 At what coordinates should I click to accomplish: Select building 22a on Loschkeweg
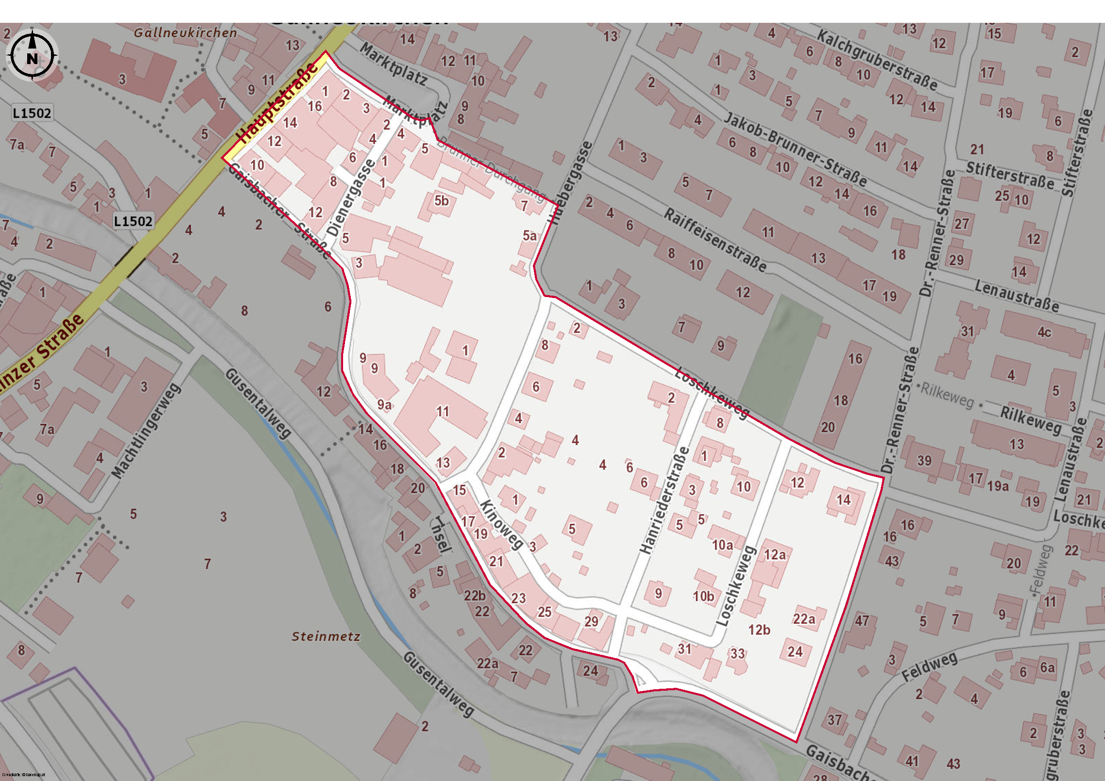[808, 618]
